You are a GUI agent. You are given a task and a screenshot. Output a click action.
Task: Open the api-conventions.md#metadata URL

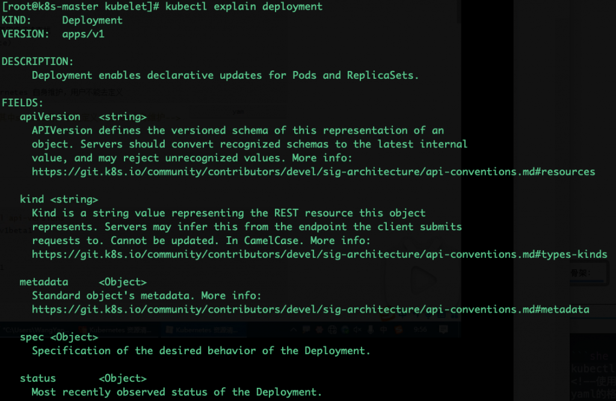[x=310, y=310]
